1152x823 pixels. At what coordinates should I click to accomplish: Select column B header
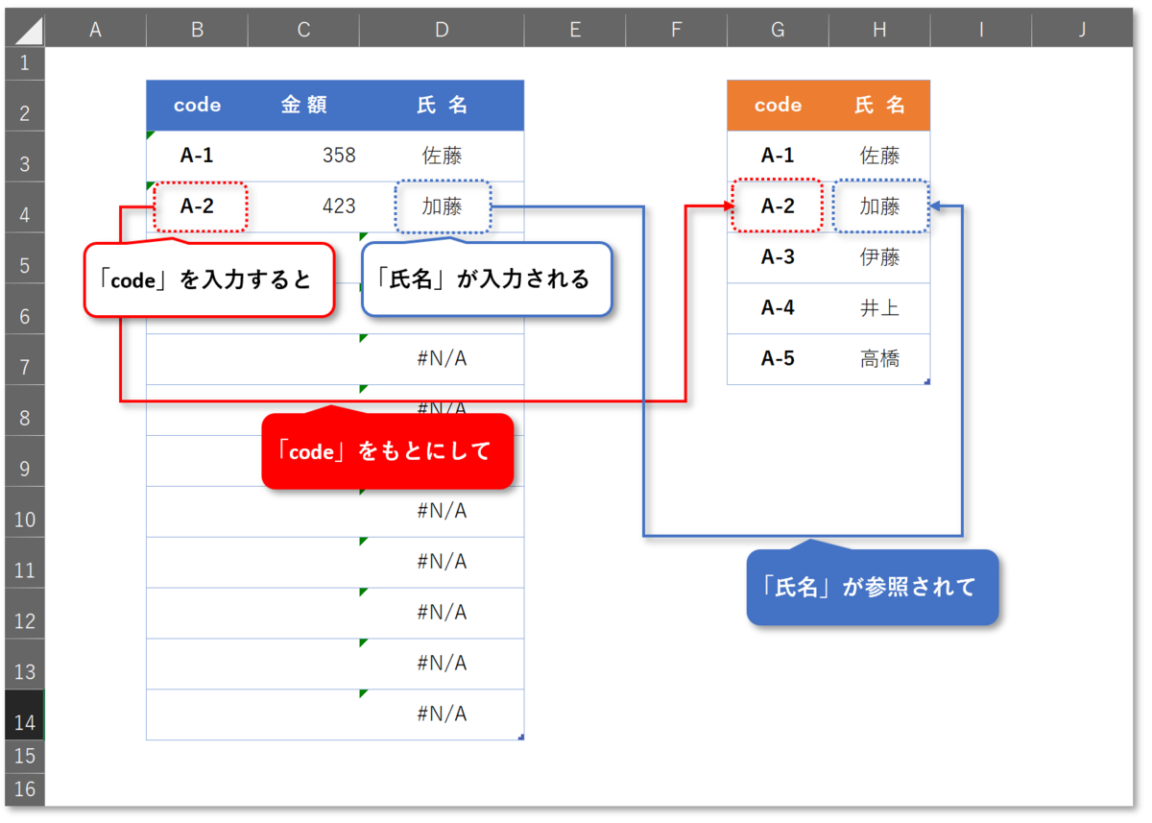tap(197, 30)
